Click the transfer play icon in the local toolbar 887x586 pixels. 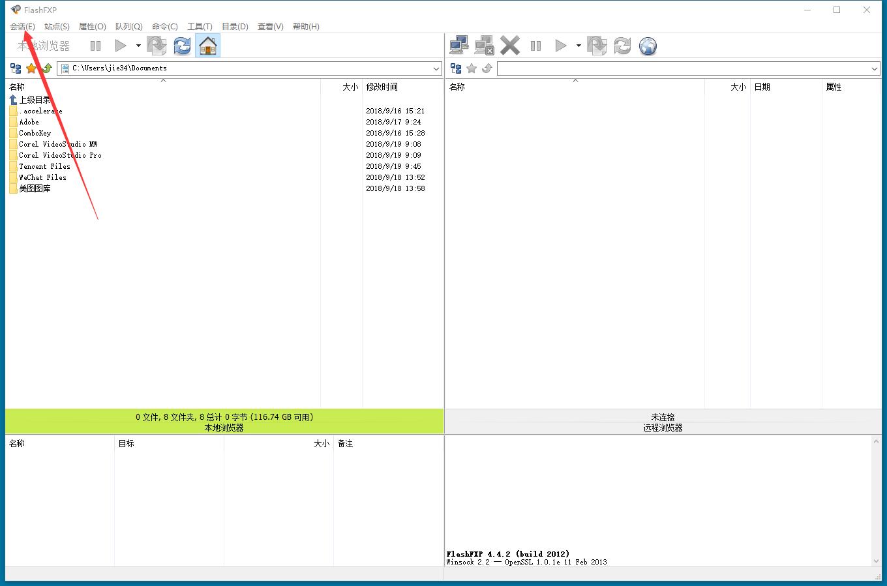tap(120, 46)
